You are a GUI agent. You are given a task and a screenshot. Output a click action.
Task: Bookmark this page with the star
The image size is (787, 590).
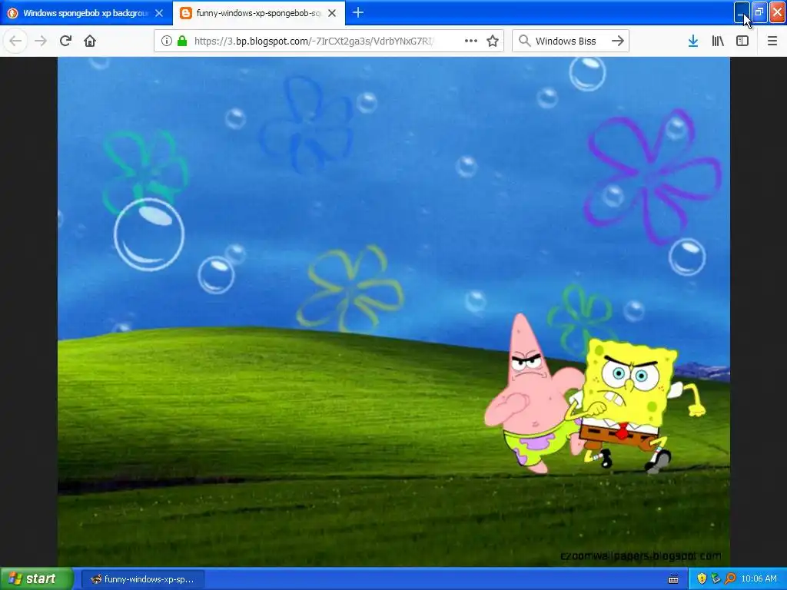pos(493,41)
